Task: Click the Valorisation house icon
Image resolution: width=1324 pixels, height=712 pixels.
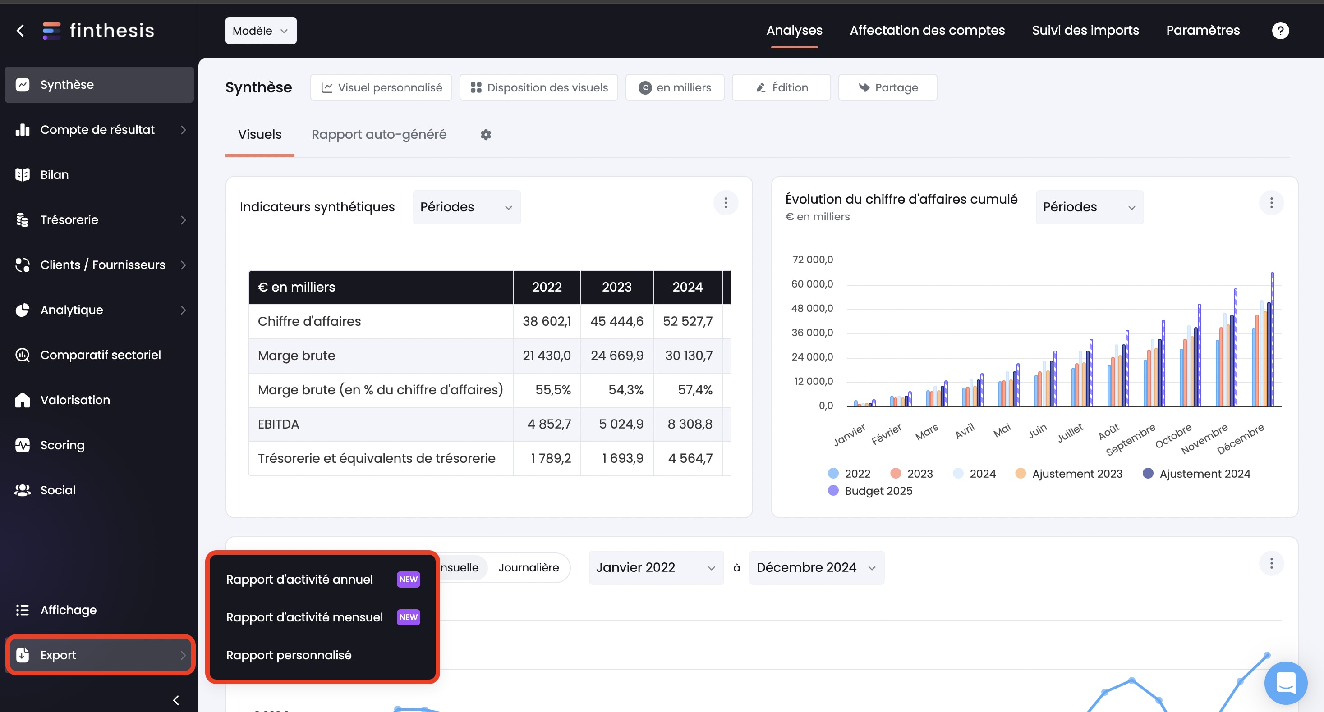Action: coord(23,400)
